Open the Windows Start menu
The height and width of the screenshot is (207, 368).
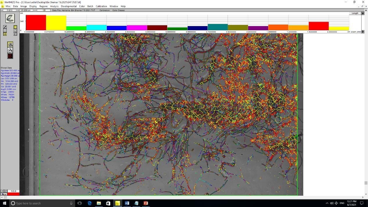pyautogui.click(x=4, y=203)
